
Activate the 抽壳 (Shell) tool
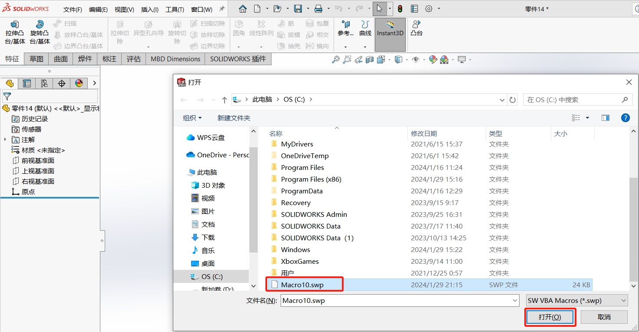(x=288, y=46)
